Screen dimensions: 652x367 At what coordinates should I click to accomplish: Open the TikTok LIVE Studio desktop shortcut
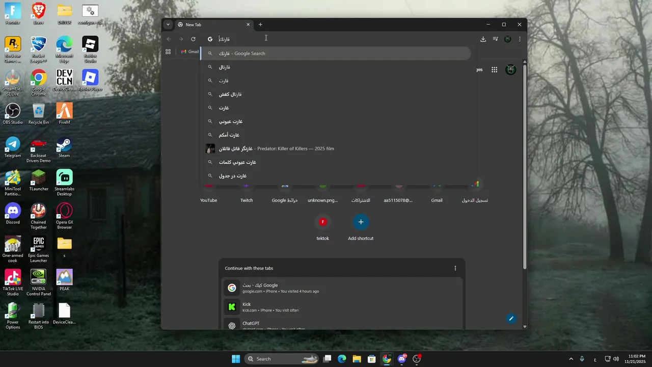(13, 282)
